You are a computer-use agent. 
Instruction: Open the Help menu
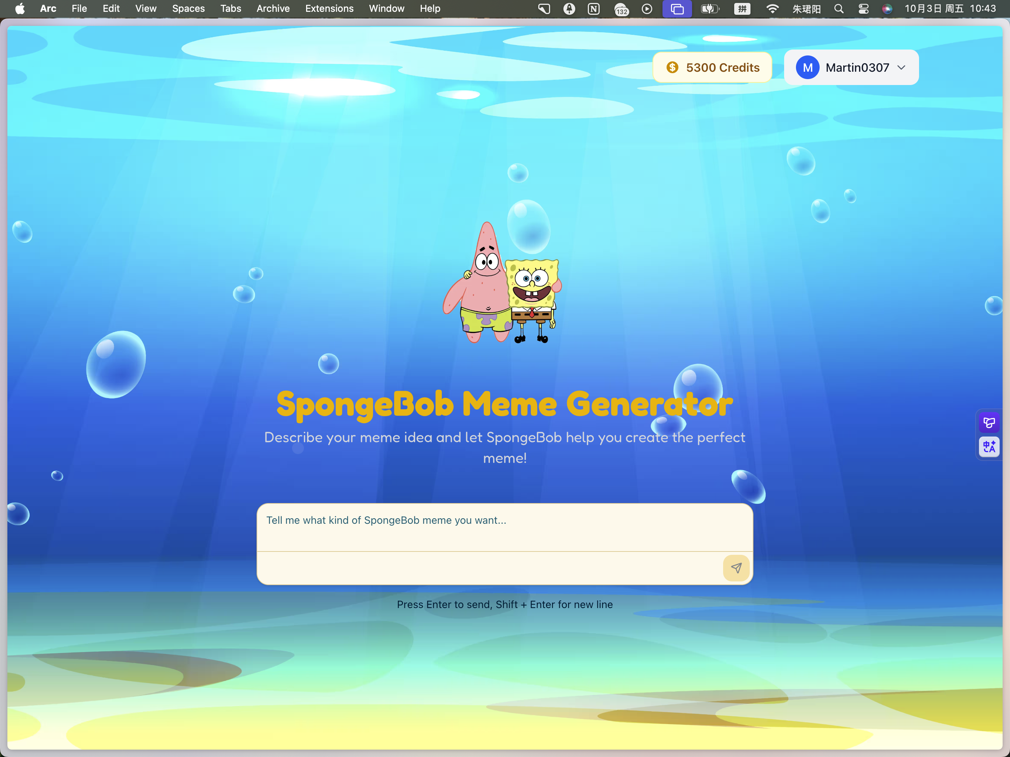click(x=430, y=9)
